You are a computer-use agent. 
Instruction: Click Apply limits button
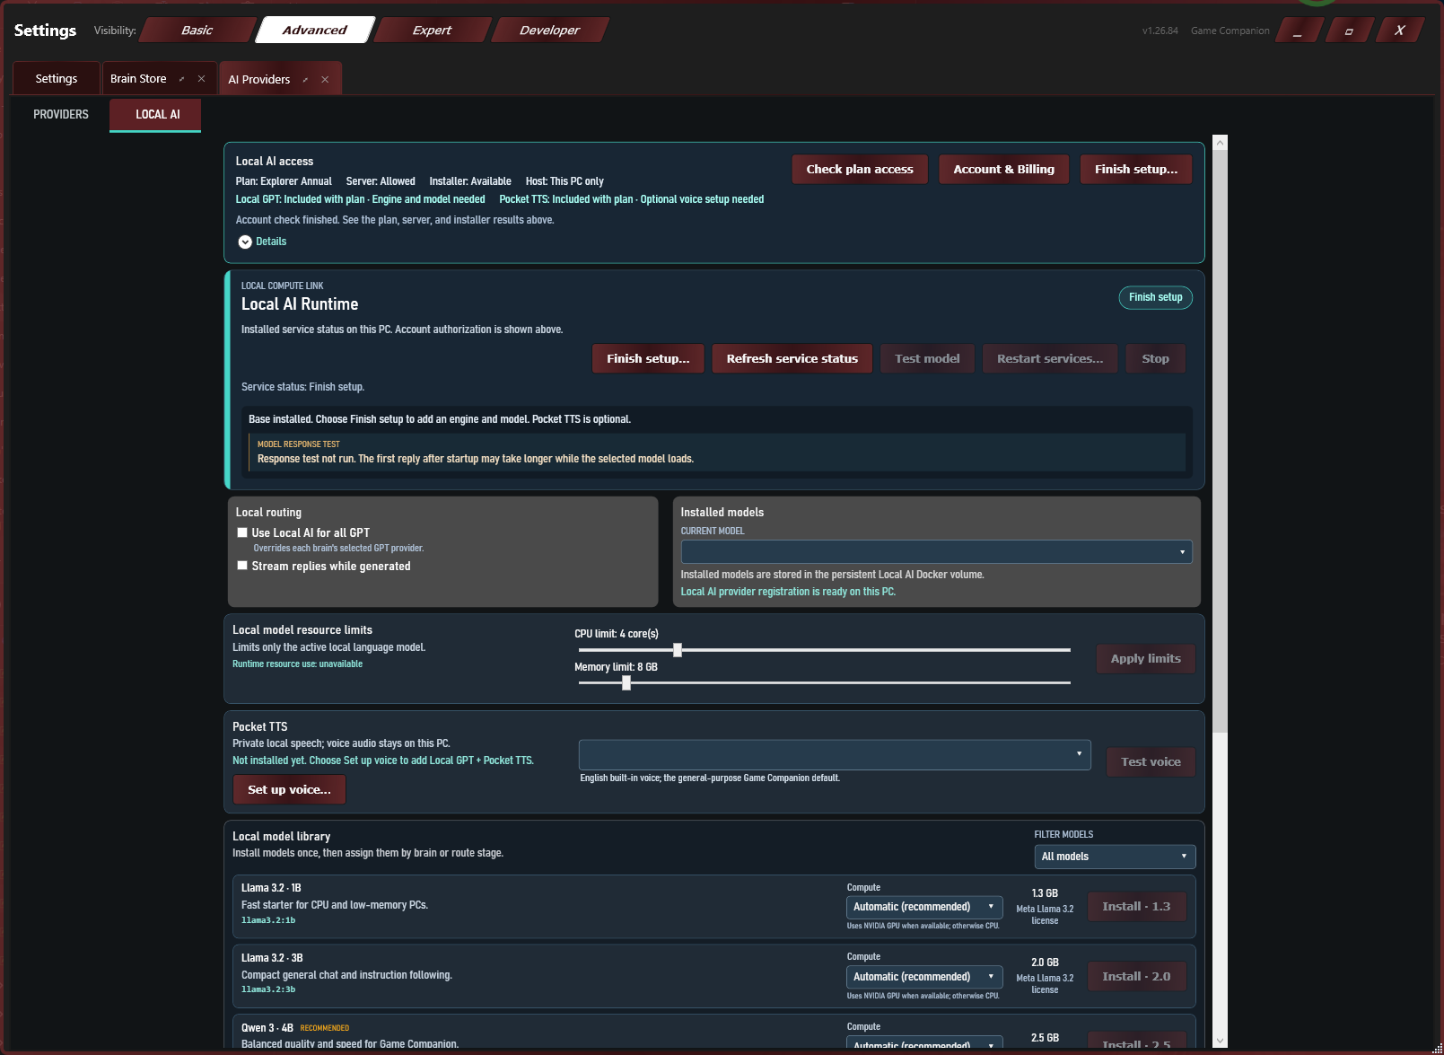tap(1146, 658)
